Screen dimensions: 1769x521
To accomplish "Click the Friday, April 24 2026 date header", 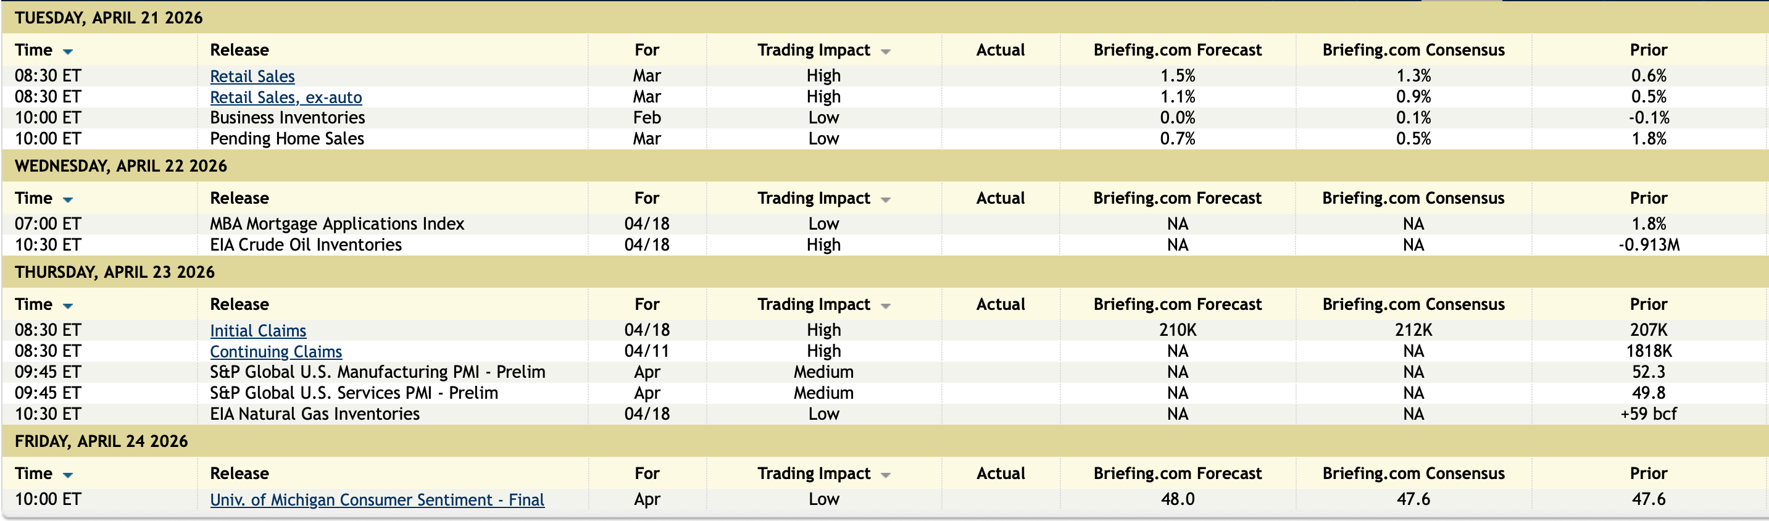I will point(101,441).
